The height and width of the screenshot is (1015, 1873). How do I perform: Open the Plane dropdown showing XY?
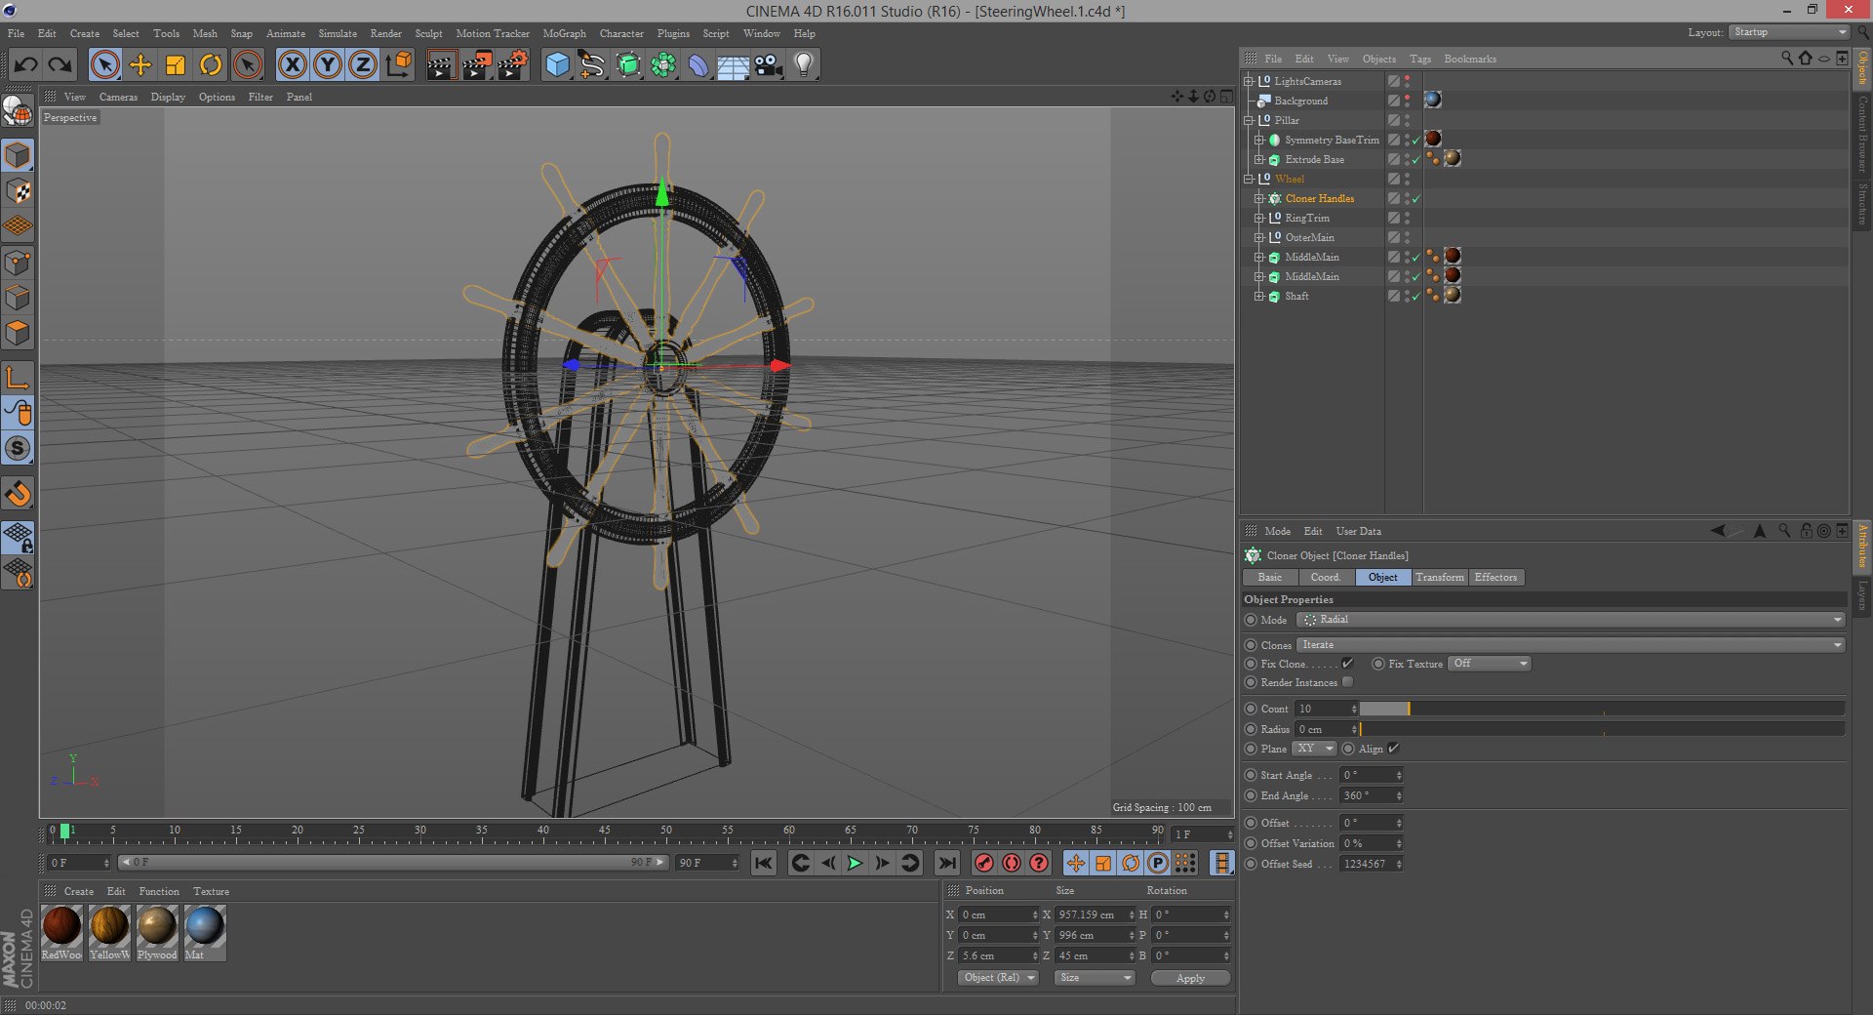[1314, 749]
